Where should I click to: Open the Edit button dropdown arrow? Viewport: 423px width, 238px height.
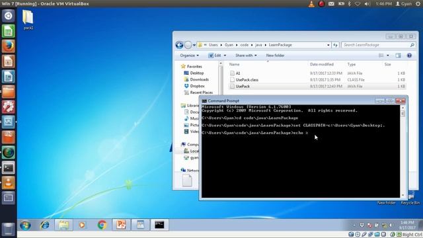pos(225,56)
